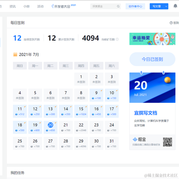Open the 幸运抽奖 lottery banner
This screenshot has height=179, width=179.
click(153, 39)
